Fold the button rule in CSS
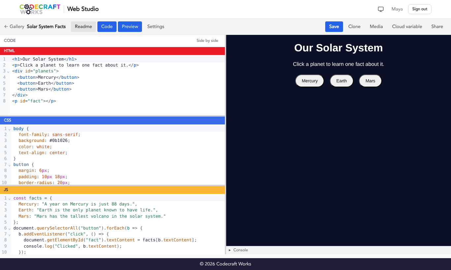451x270 pixels. [9, 165]
